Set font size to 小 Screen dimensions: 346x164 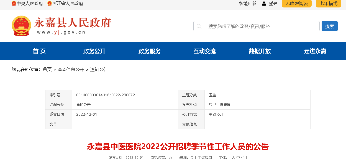[242, 157]
